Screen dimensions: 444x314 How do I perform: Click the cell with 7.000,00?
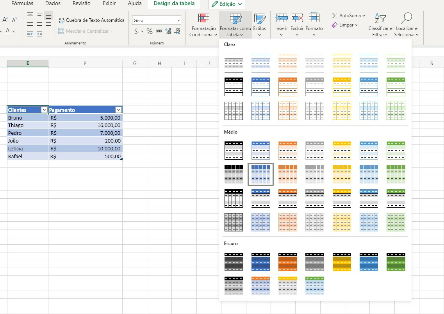85,133
